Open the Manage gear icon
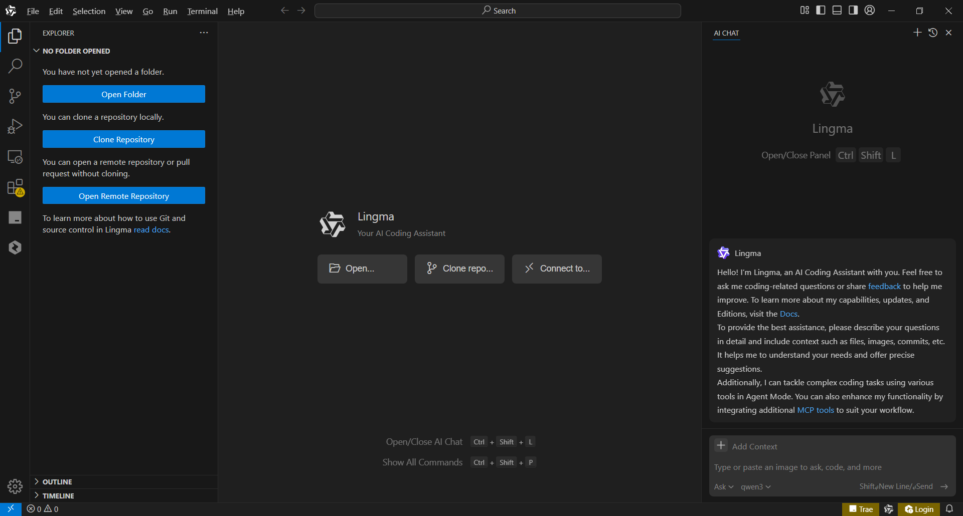This screenshot has height=516, width=963. pos(15,486)
